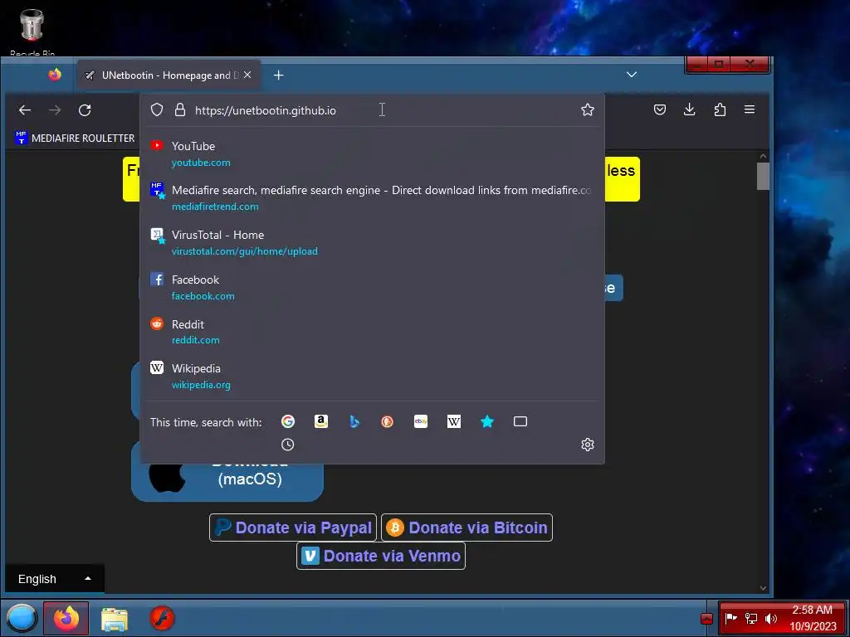Viewport: 850px width, 637px height.
Task: Click the page vertical scrollbar thumb
Action: (x=764, y=177)
